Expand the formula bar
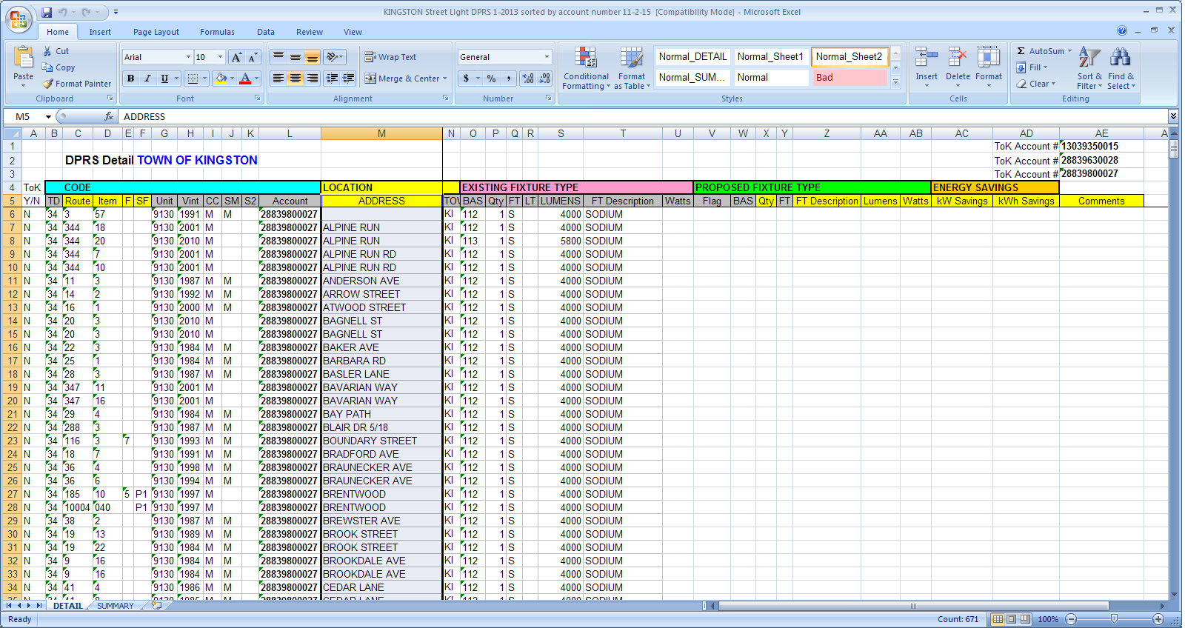Image resolution: width=1185 pixels, height=628 pixels. tap(1173, 116)
